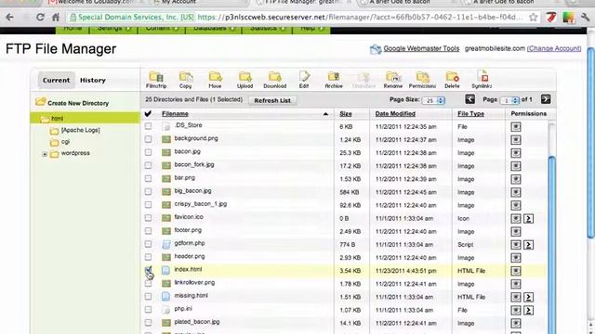Check the bacon.jpg checkbox

pos(148,152)
